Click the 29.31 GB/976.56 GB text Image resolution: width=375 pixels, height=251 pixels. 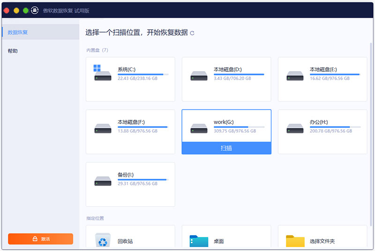(x=137, y=184)
